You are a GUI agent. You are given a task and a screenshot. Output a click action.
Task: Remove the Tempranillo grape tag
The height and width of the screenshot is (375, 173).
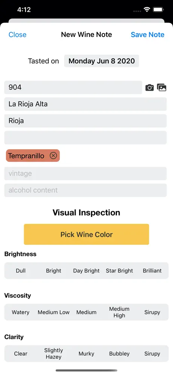(53, 156)
